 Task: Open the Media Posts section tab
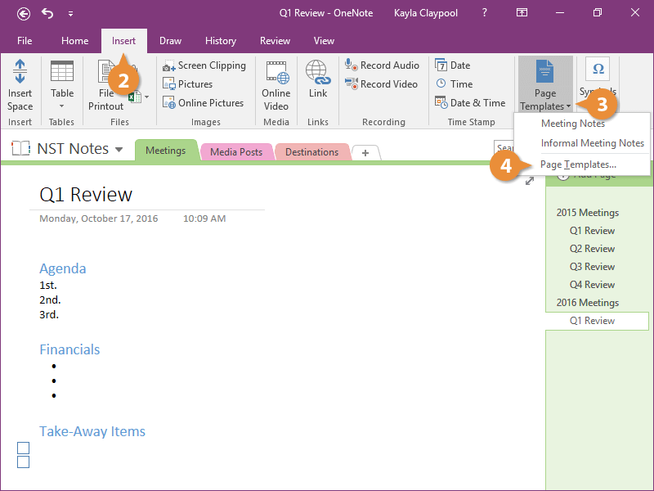[236, 152]
